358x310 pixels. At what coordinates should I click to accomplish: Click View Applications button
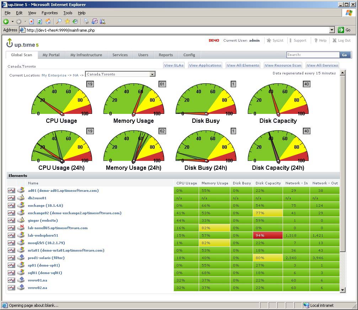[205, 65]
